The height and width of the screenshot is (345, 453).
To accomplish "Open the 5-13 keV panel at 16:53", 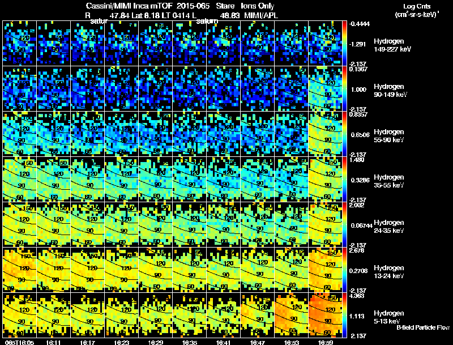I will pyautogui.click(x=292, y=316).
